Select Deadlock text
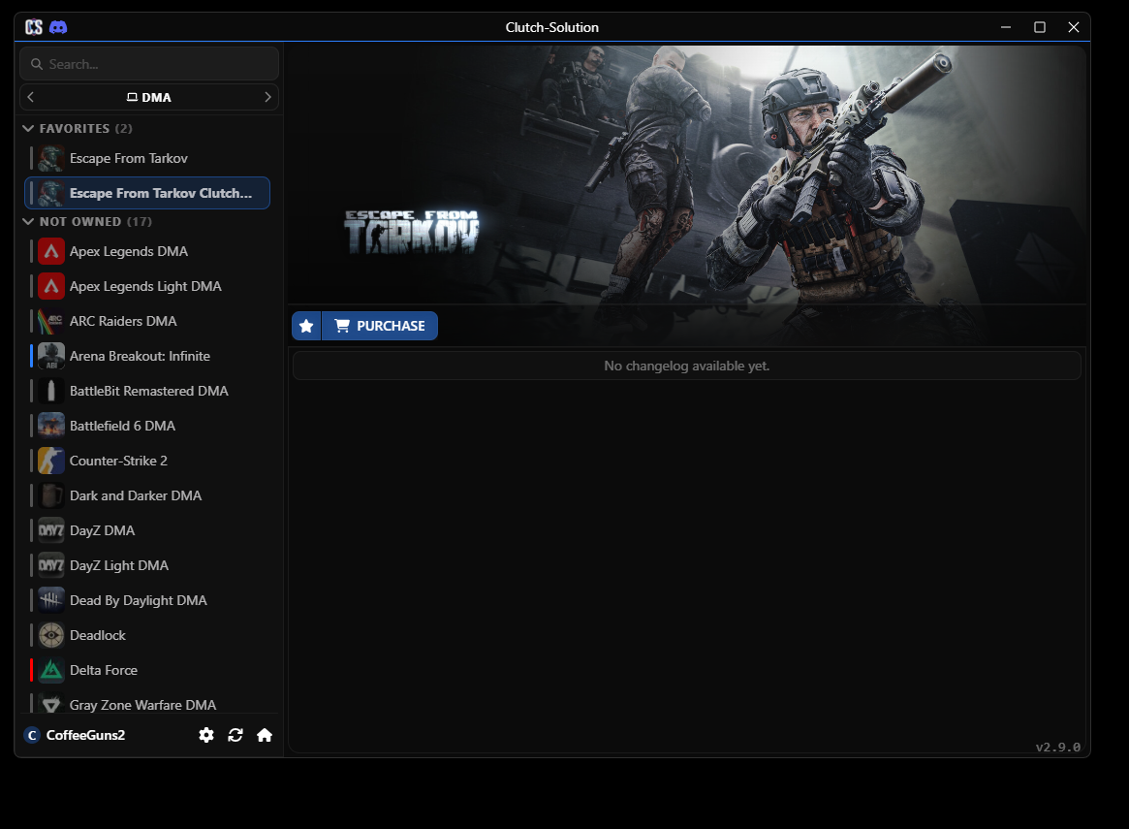The width and height of the screenshot is (1129, 829). click(x=98, y=635)
